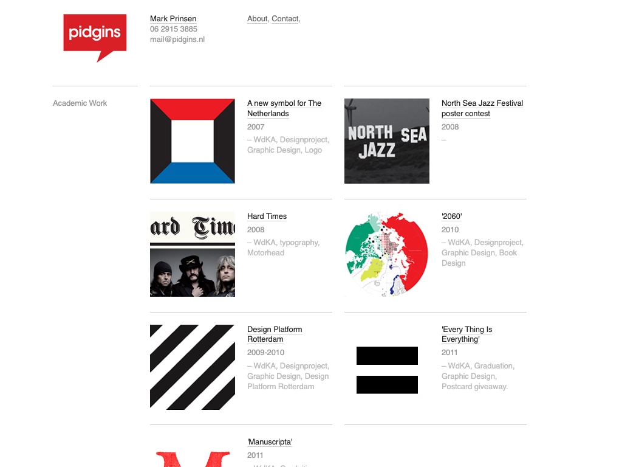Viewport: 622px width, 467px height.
Task: Open the '2060' project title link
Action: click(452, 216)
